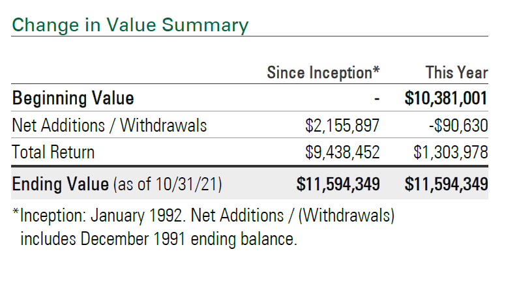Select This Year ending value $11,594,349

tap(446, 184)
